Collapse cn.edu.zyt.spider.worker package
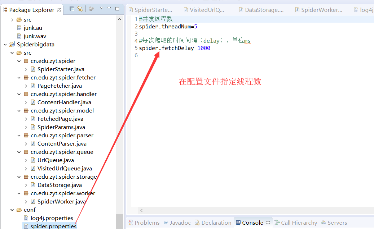This screenshot has height=229, width=374. coord(19,193)
